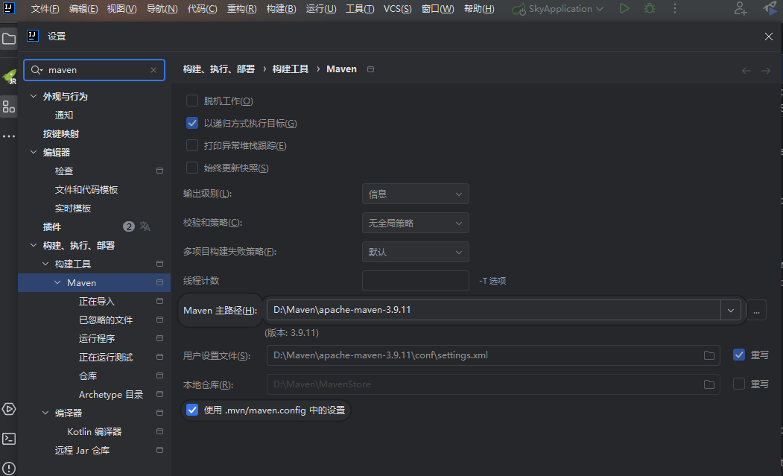Open the 校验和策略 dropdown
Screen dimensions: 783x476
(416, 223)
